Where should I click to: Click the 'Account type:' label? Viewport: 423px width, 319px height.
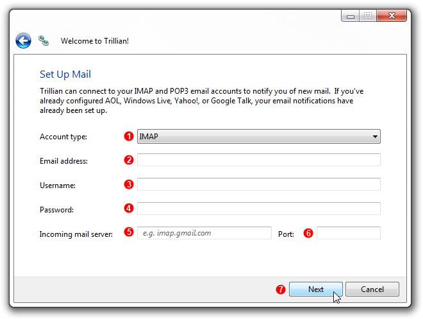point(63,137)
